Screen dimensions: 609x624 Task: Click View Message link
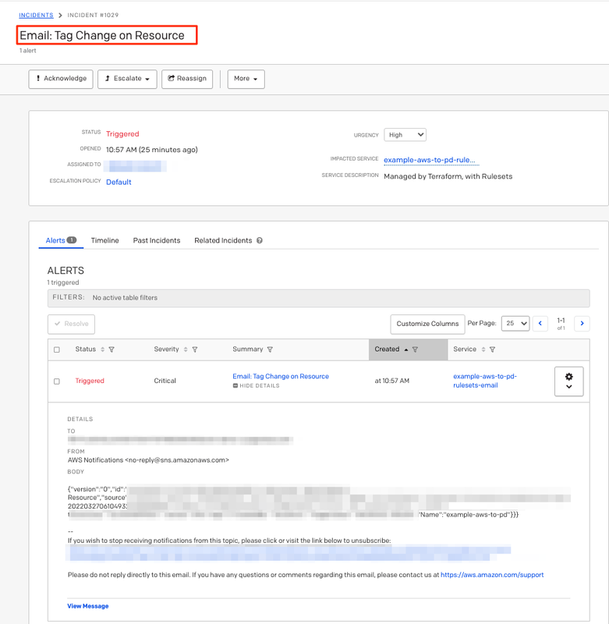[x=88, y=606]
